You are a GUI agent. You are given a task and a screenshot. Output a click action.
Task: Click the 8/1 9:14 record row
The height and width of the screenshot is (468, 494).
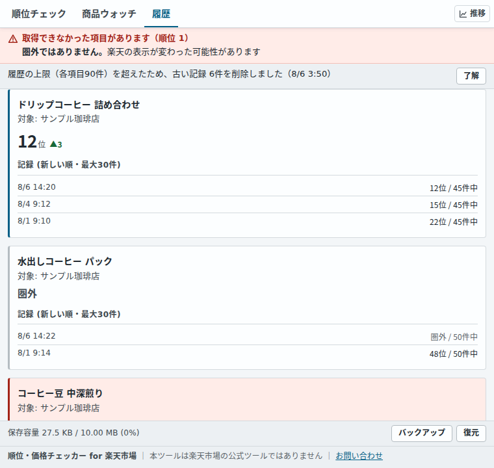tap(248, 353)
